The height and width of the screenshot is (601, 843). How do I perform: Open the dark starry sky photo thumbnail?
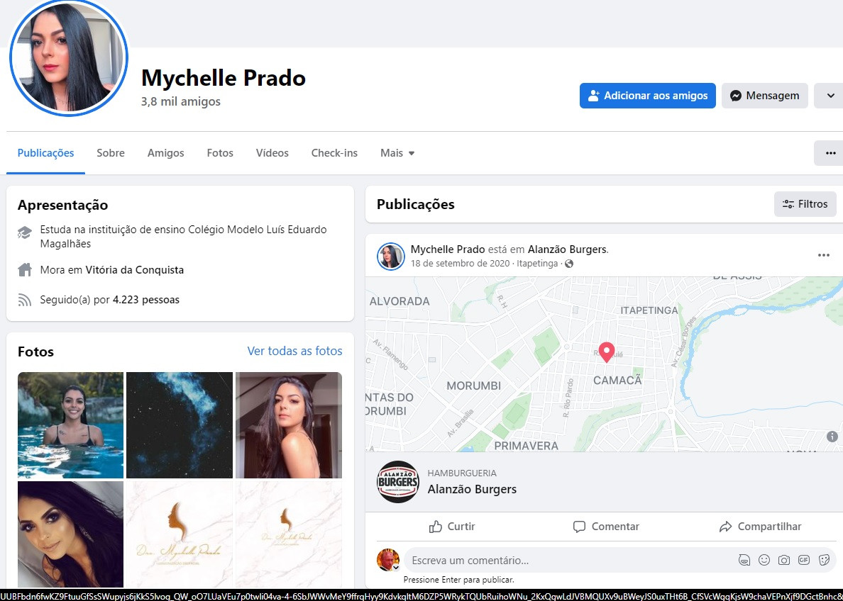click(180, 425)
